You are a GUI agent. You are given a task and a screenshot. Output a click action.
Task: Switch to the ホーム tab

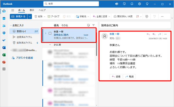click(21, 10)
